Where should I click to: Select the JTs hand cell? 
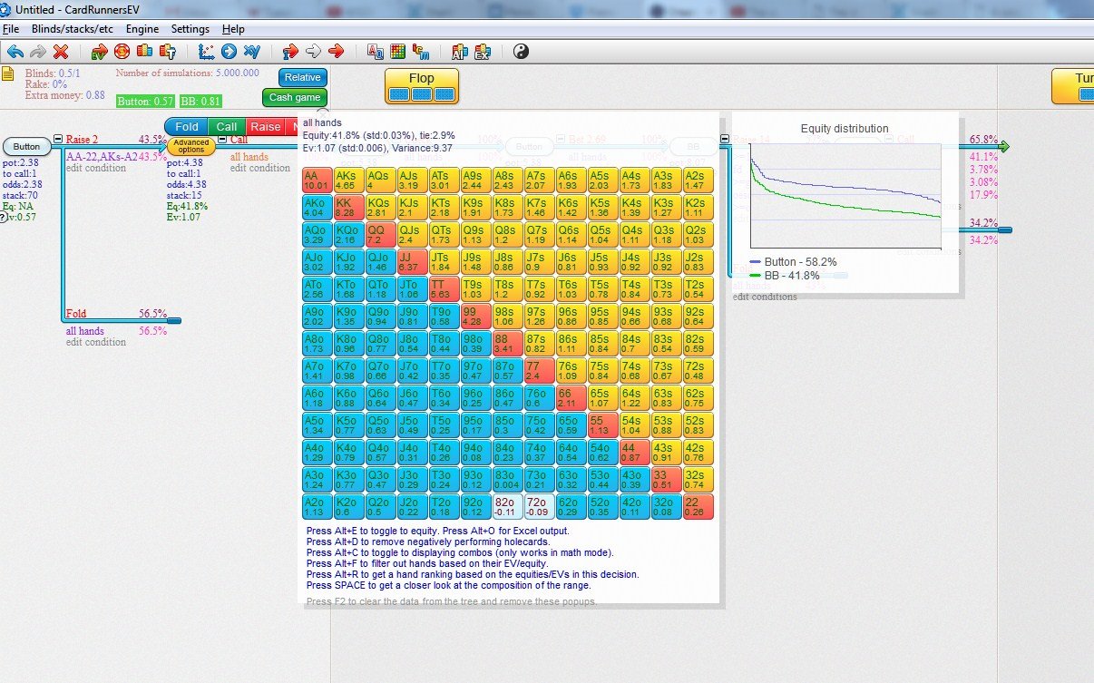(x=444, y=261)
